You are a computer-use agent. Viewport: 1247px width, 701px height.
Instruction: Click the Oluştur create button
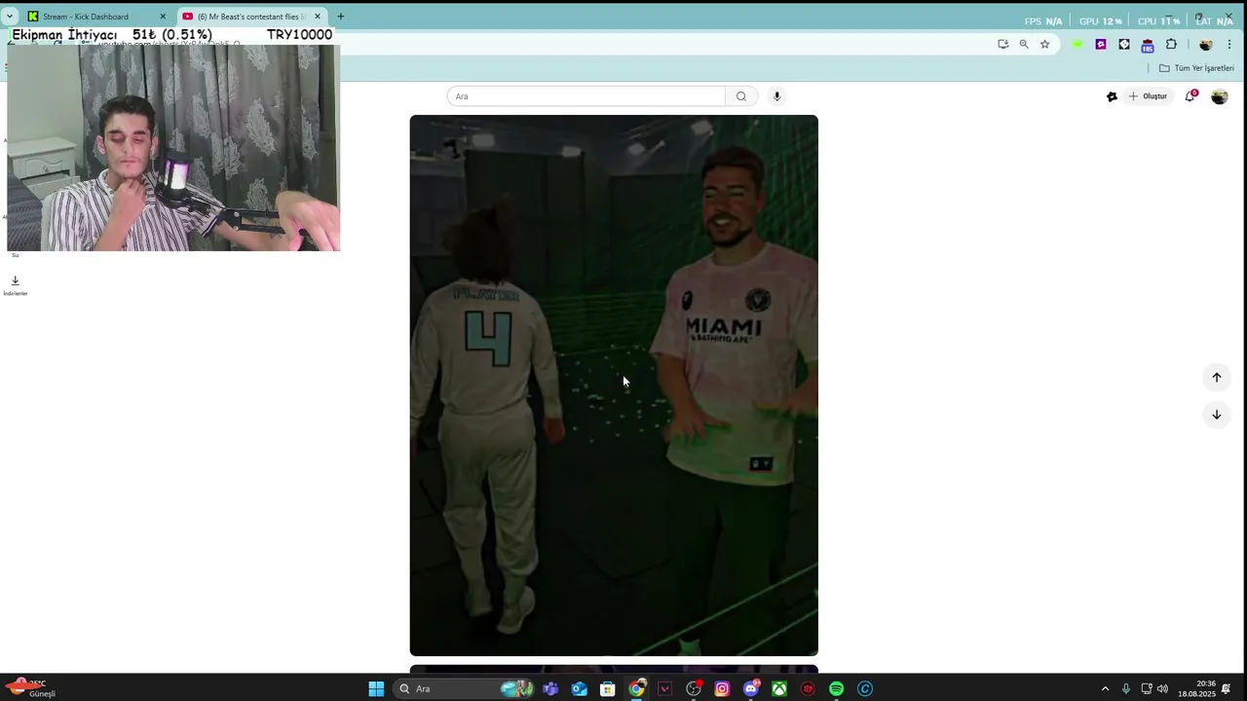pos(1148,96)
